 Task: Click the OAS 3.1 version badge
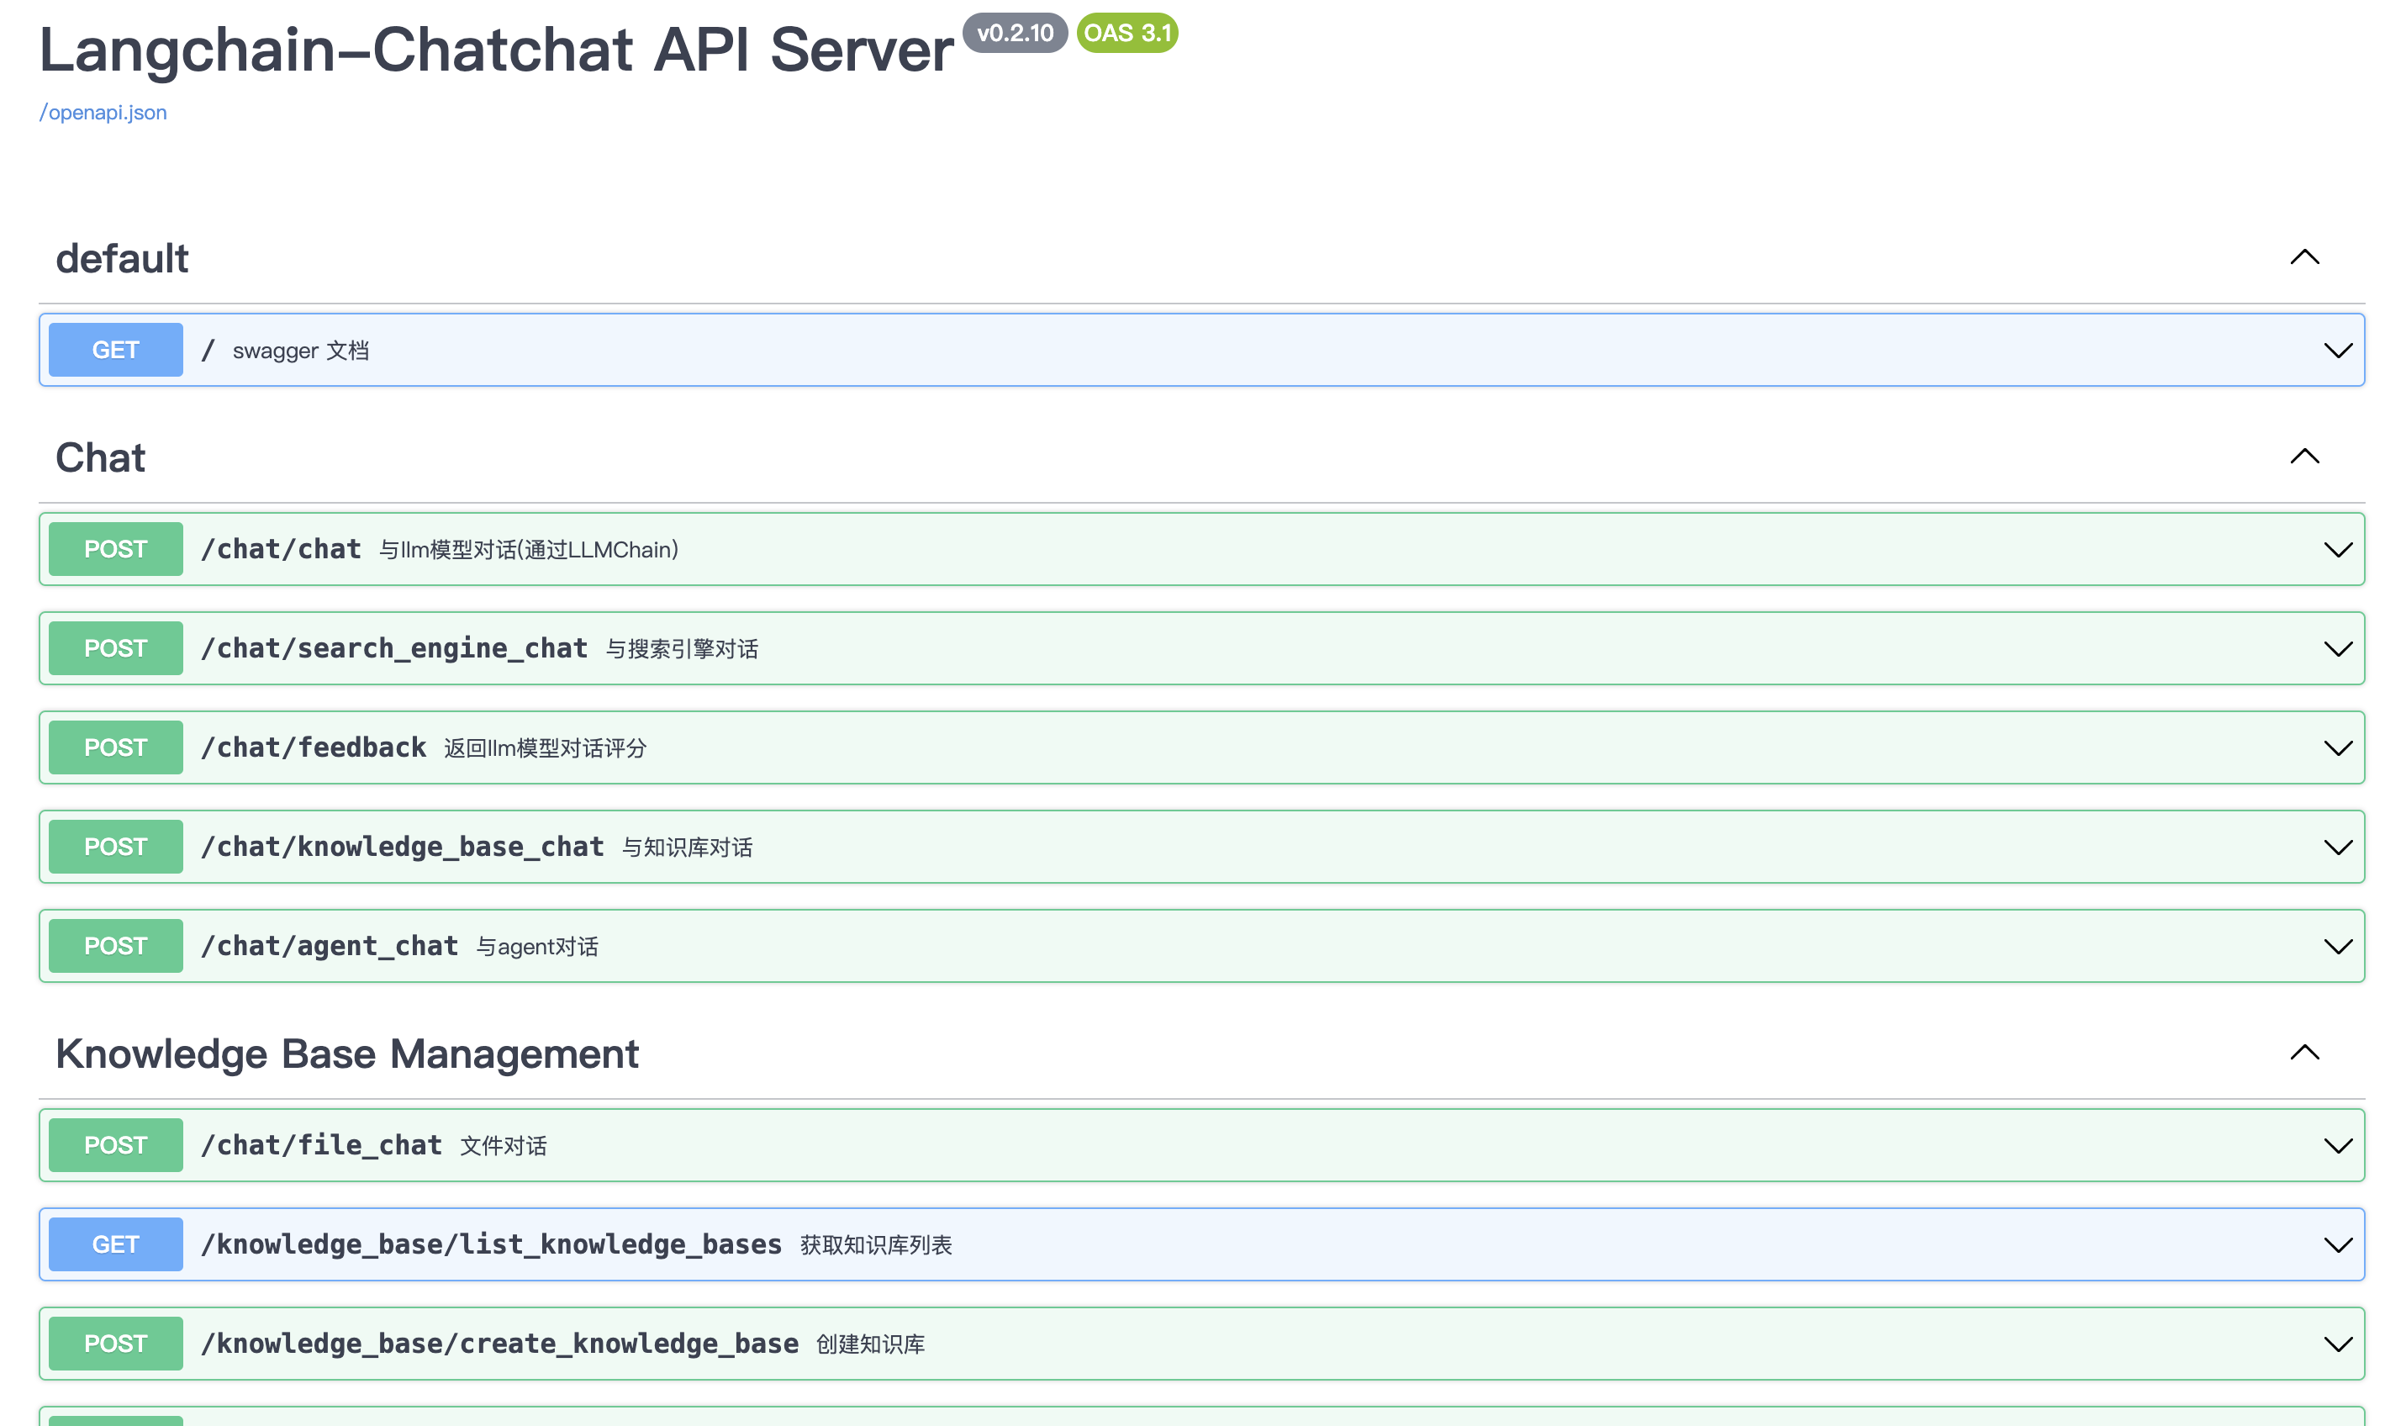pyautogui.click(x=1126, y=34)
